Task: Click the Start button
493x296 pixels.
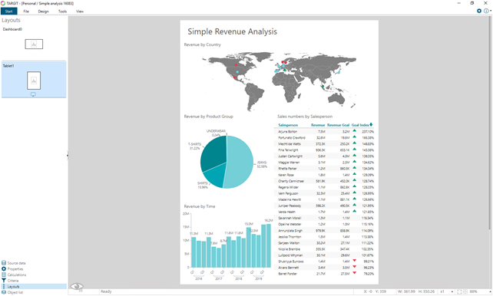Action: [8, 12]
